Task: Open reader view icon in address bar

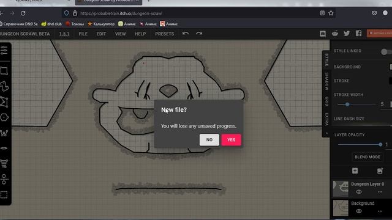Action: pyautogui.click(x=322, y=13)
